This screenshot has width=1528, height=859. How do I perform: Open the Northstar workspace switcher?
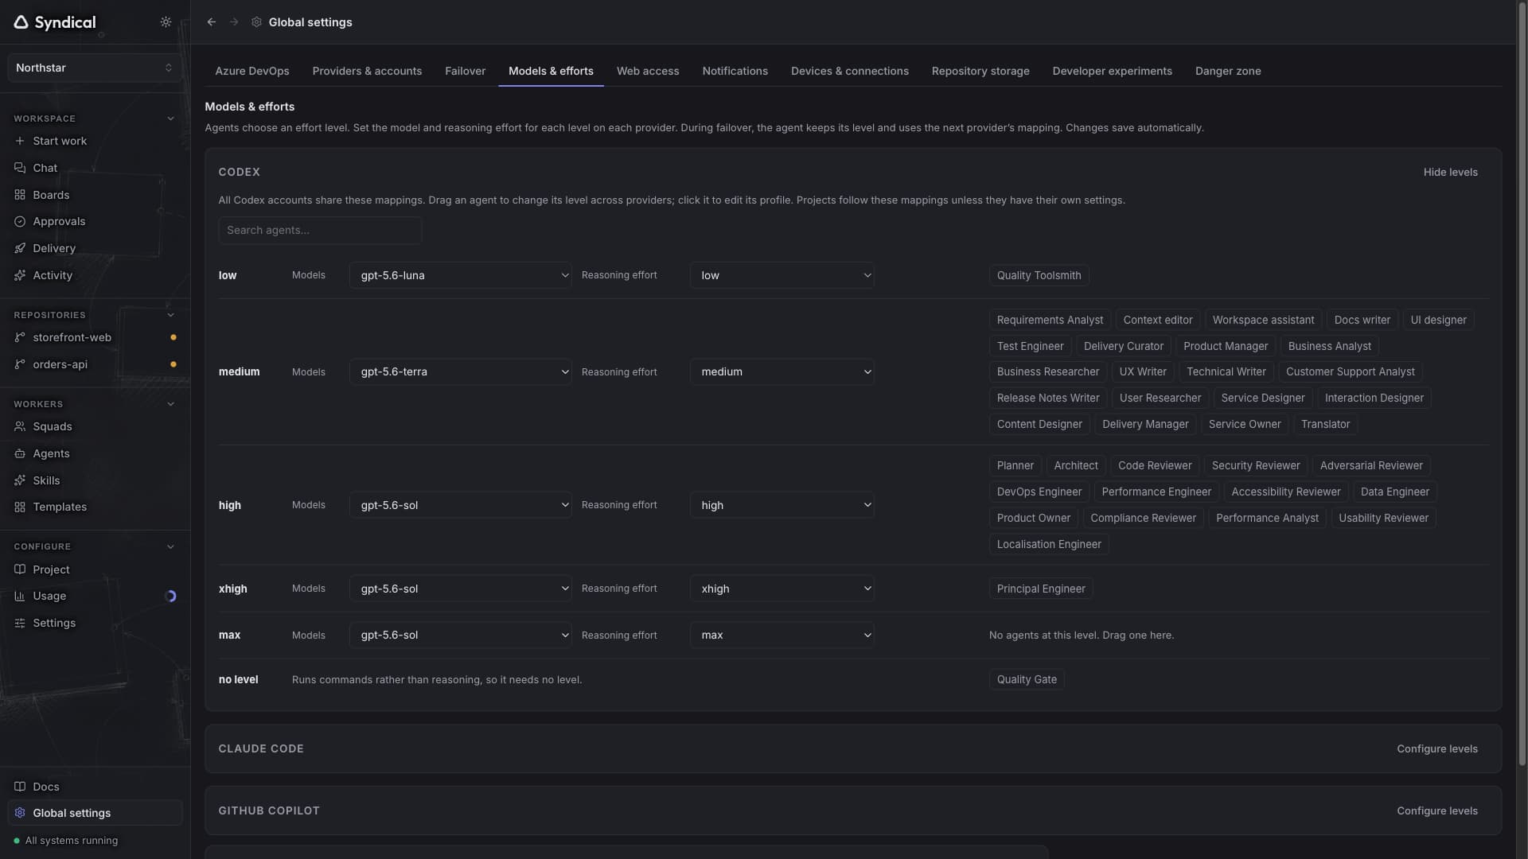point(95,68)
